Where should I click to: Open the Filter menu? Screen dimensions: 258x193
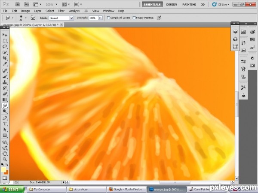pos(61,11)
